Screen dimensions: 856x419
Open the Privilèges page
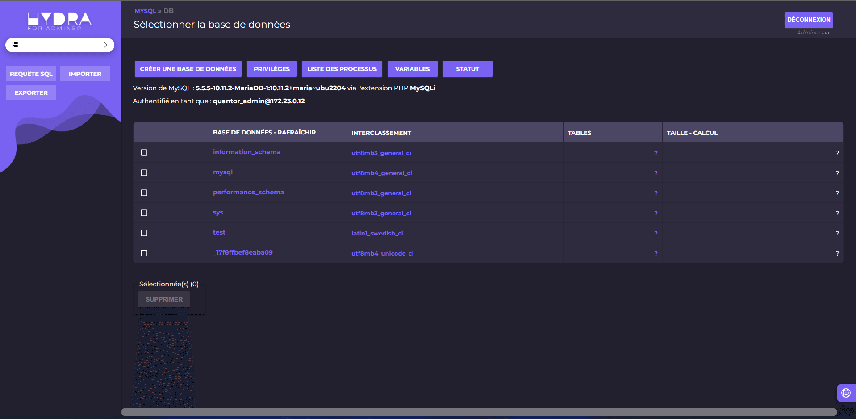271,69
